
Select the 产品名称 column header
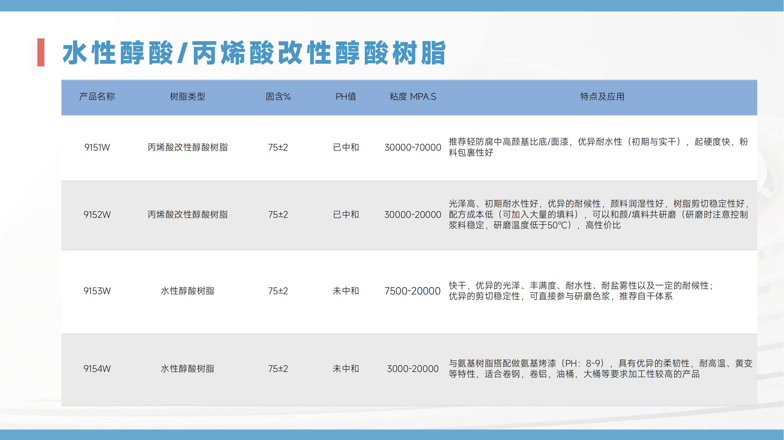click(97, 97)
